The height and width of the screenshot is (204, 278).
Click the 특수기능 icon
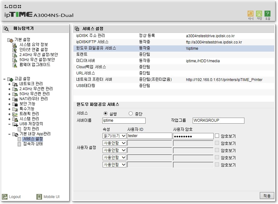(x=15, y=110)
